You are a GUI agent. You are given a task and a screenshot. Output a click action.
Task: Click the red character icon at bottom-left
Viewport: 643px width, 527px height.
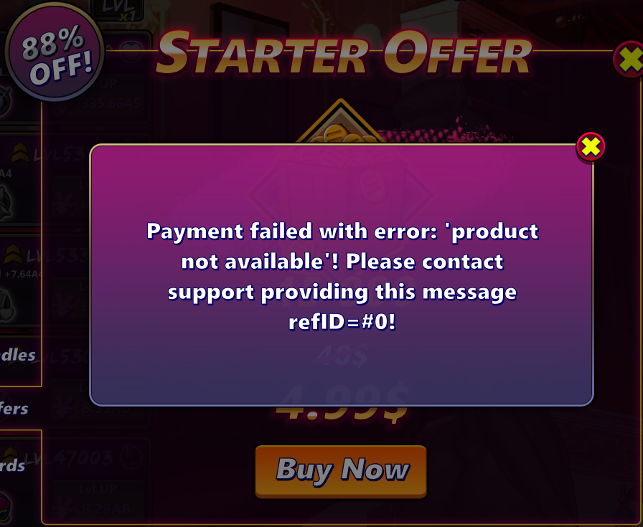point(6,508)
